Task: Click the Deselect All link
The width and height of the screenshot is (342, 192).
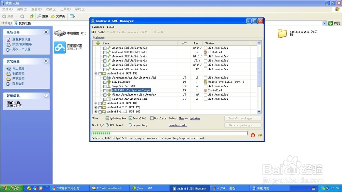Action: click(177, 125)
